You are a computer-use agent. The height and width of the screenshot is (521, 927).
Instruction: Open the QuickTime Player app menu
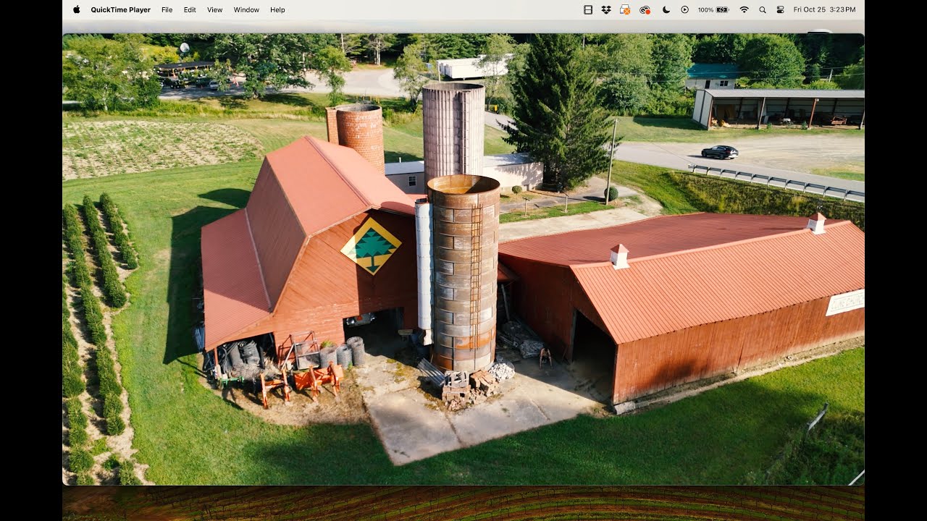tap(120, 9)
